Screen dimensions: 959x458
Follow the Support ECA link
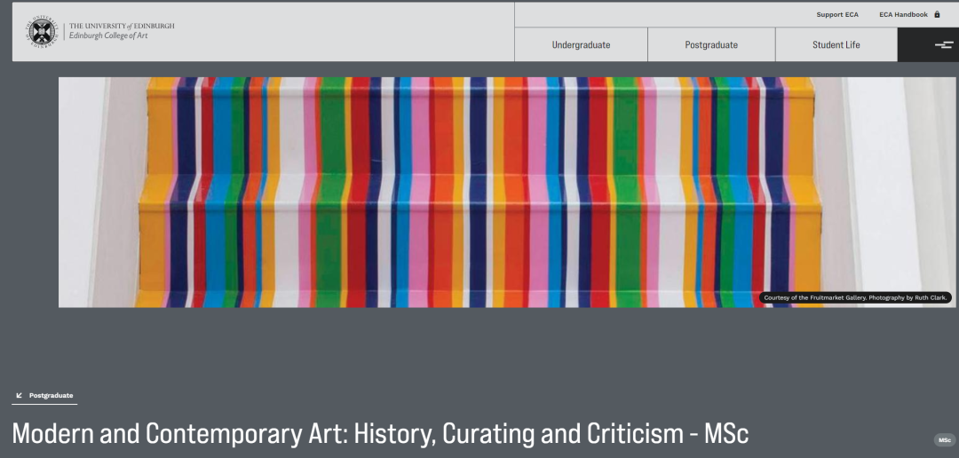(837, 15)
